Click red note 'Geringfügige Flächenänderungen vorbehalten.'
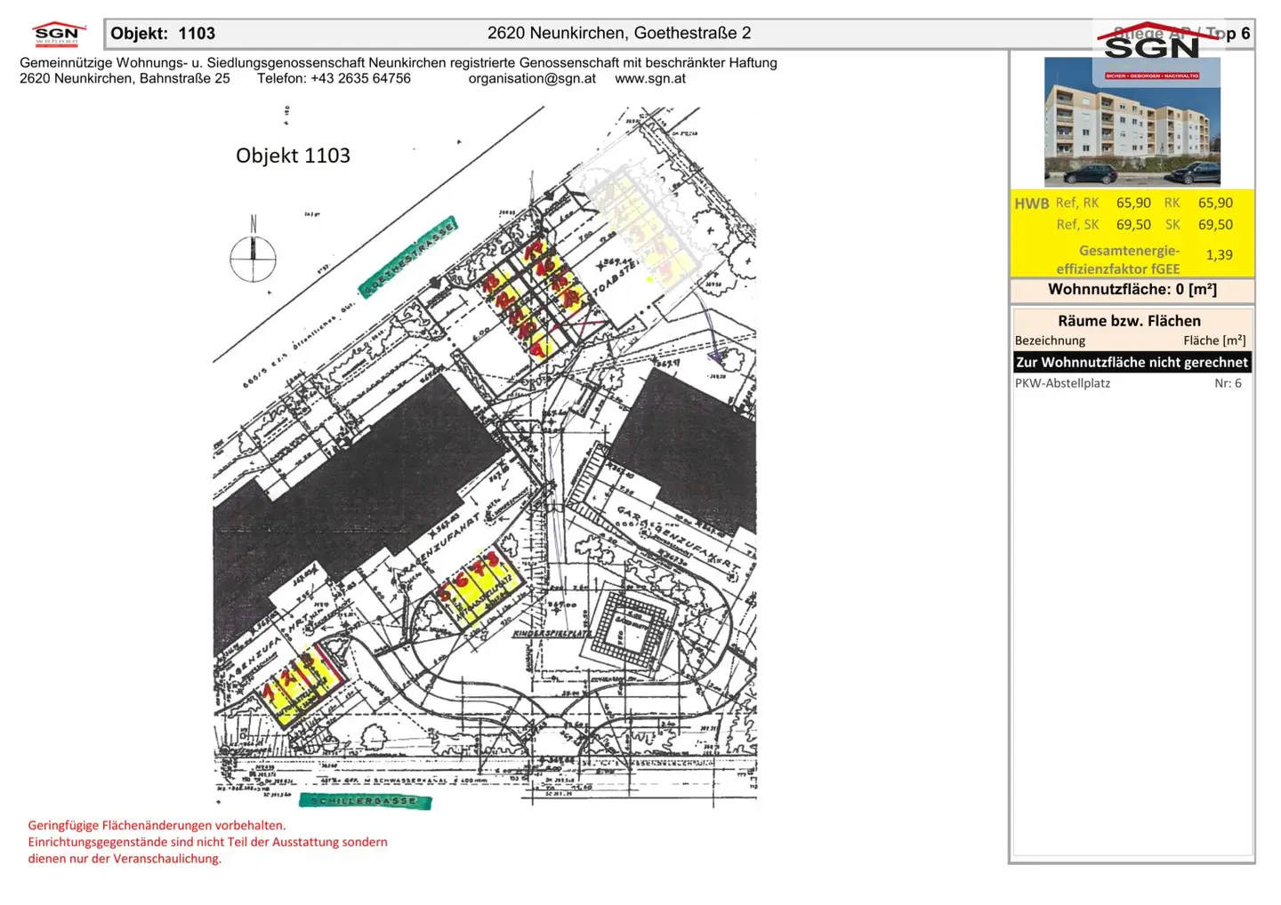Viewport: 1281px width, 905px height. tap(157, 825)
